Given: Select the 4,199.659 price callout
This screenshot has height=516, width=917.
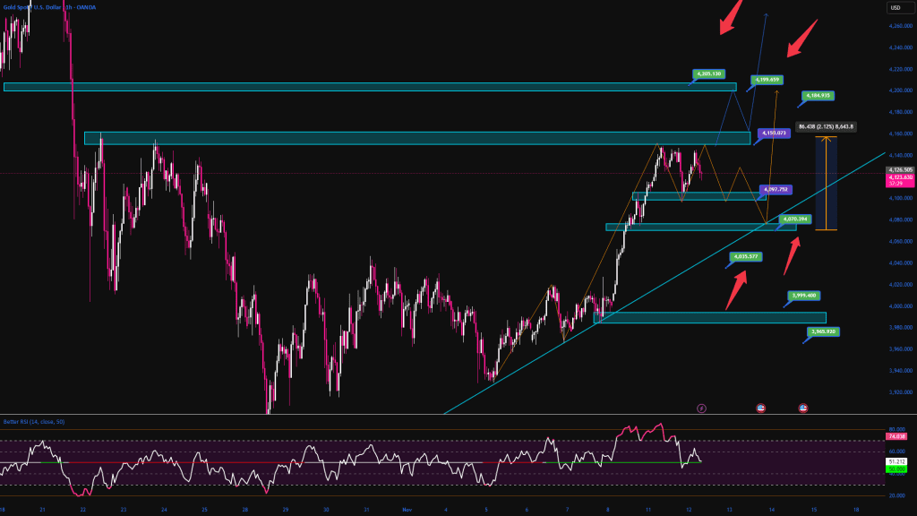Looking at the screenshot, I should coord(768,80).
